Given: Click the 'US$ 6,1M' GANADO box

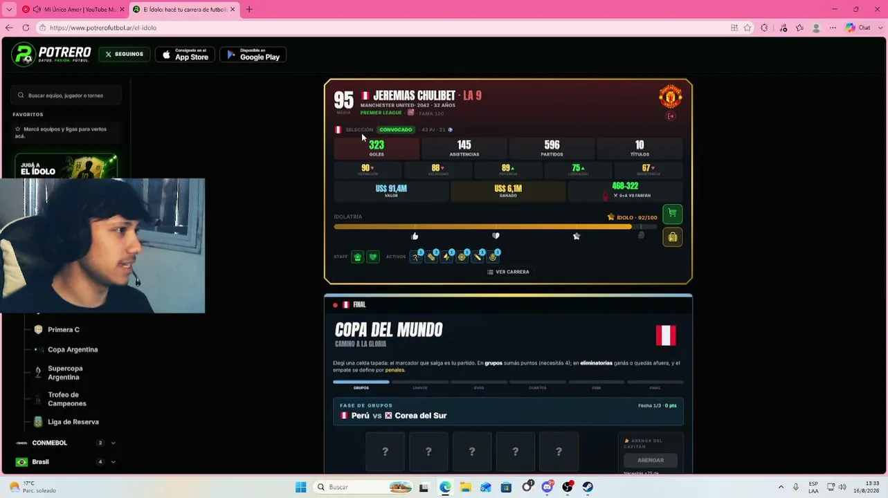Looking at the screenshot, I should (508, 191).
